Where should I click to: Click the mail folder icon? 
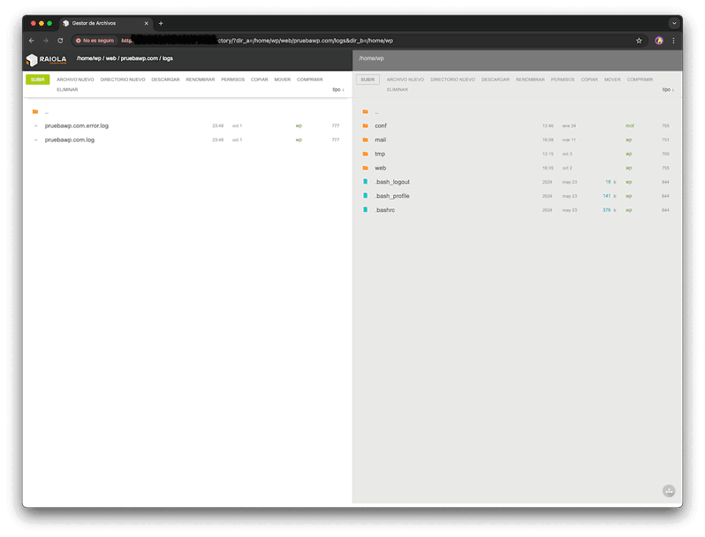(365, 140)
